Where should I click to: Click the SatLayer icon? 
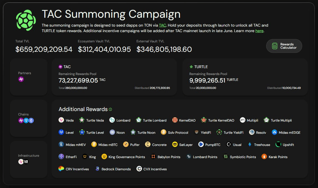click(175, 145)
